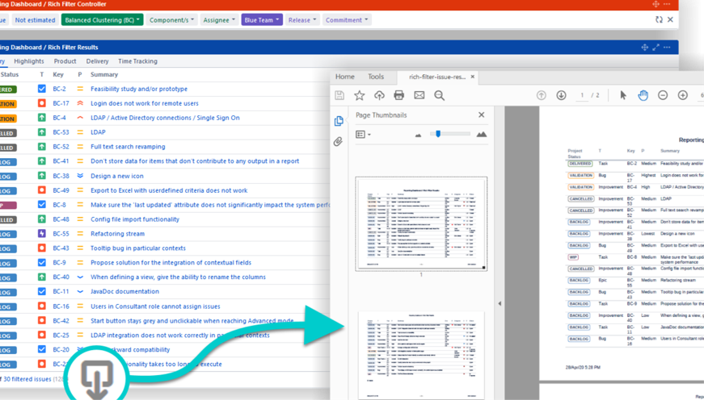
Task: Open the attachments paperclip panel
Action: pyautogui.click(x=339, y=142)
